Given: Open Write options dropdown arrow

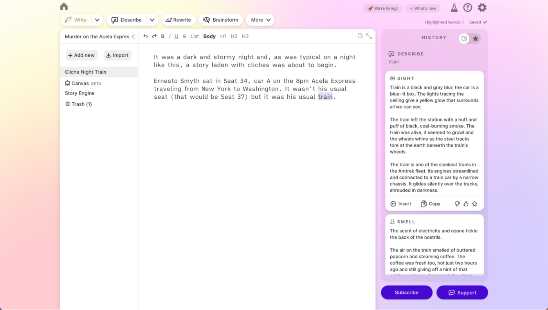Looking at the screenshot, I should [x=97, y=20].
